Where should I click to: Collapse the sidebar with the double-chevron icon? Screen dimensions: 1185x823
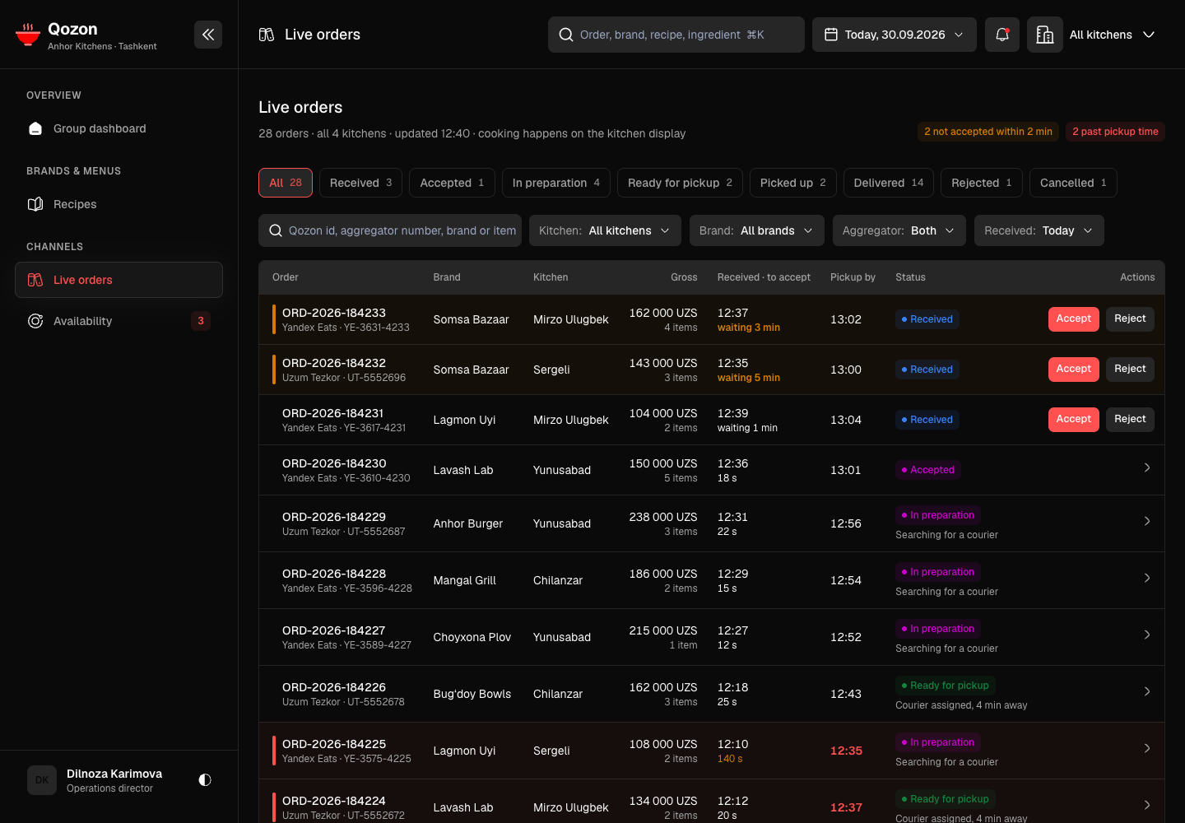point(208,35)
